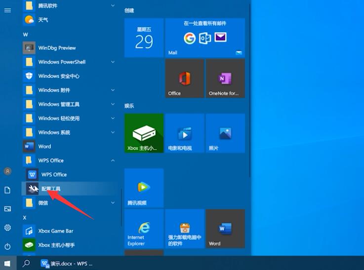Open the hamburger menu icon in Start

click(7, 10)
